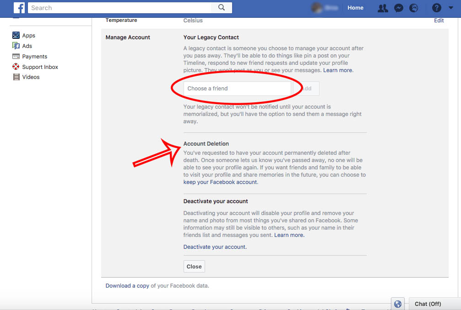
Task: Click the Add legacy contact button
Action: pos(306,89)
